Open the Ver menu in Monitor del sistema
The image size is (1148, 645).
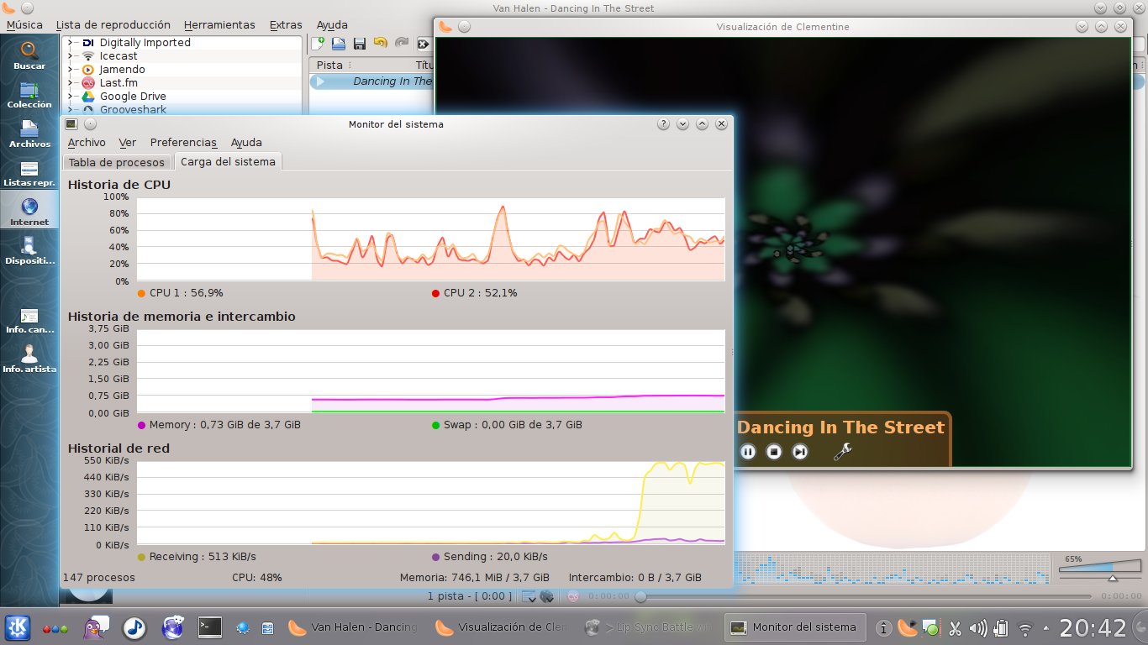(128, 143)
